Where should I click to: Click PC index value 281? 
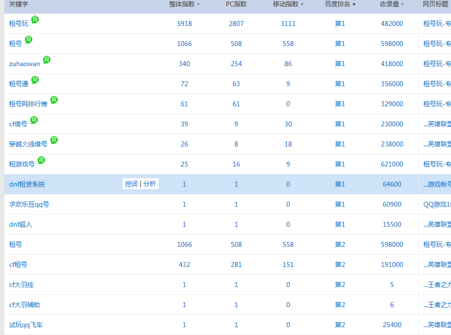coord(236,264)
